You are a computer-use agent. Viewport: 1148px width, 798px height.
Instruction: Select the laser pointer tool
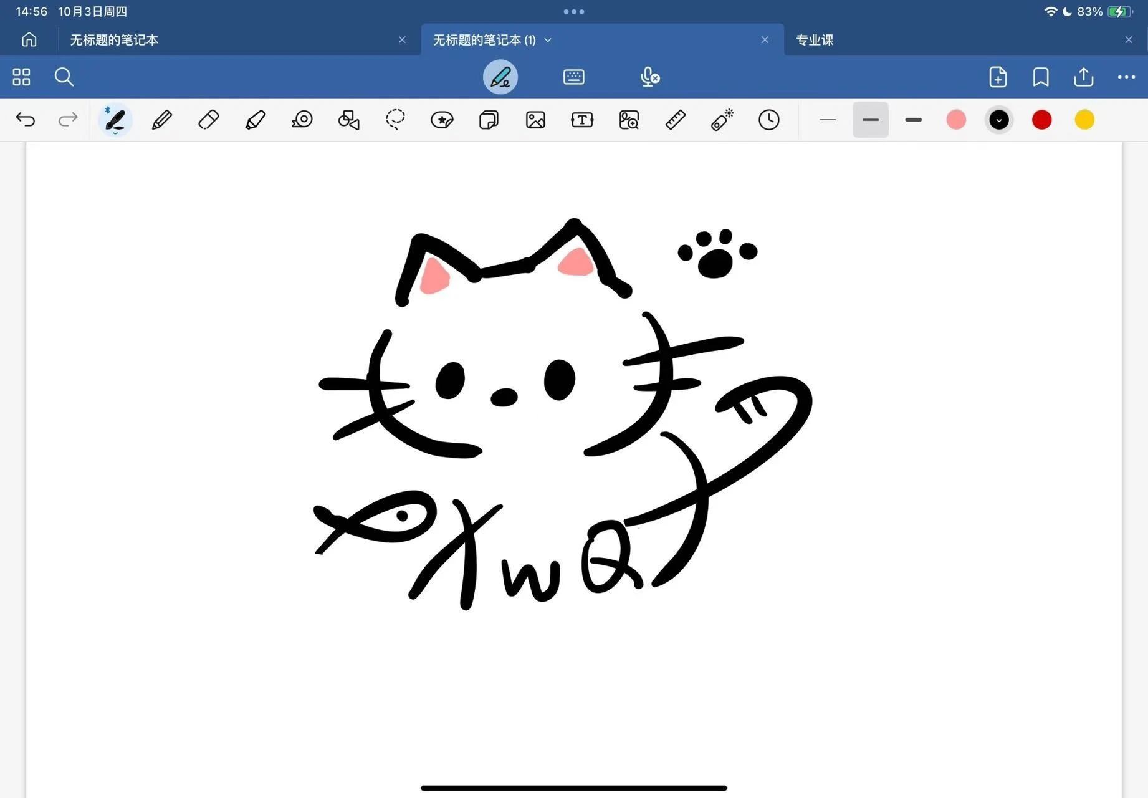tap(722, 120)
